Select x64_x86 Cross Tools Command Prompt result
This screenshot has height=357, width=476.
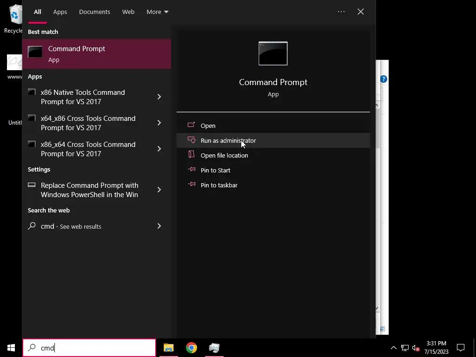pyautogui.click(x=97, y=123)
